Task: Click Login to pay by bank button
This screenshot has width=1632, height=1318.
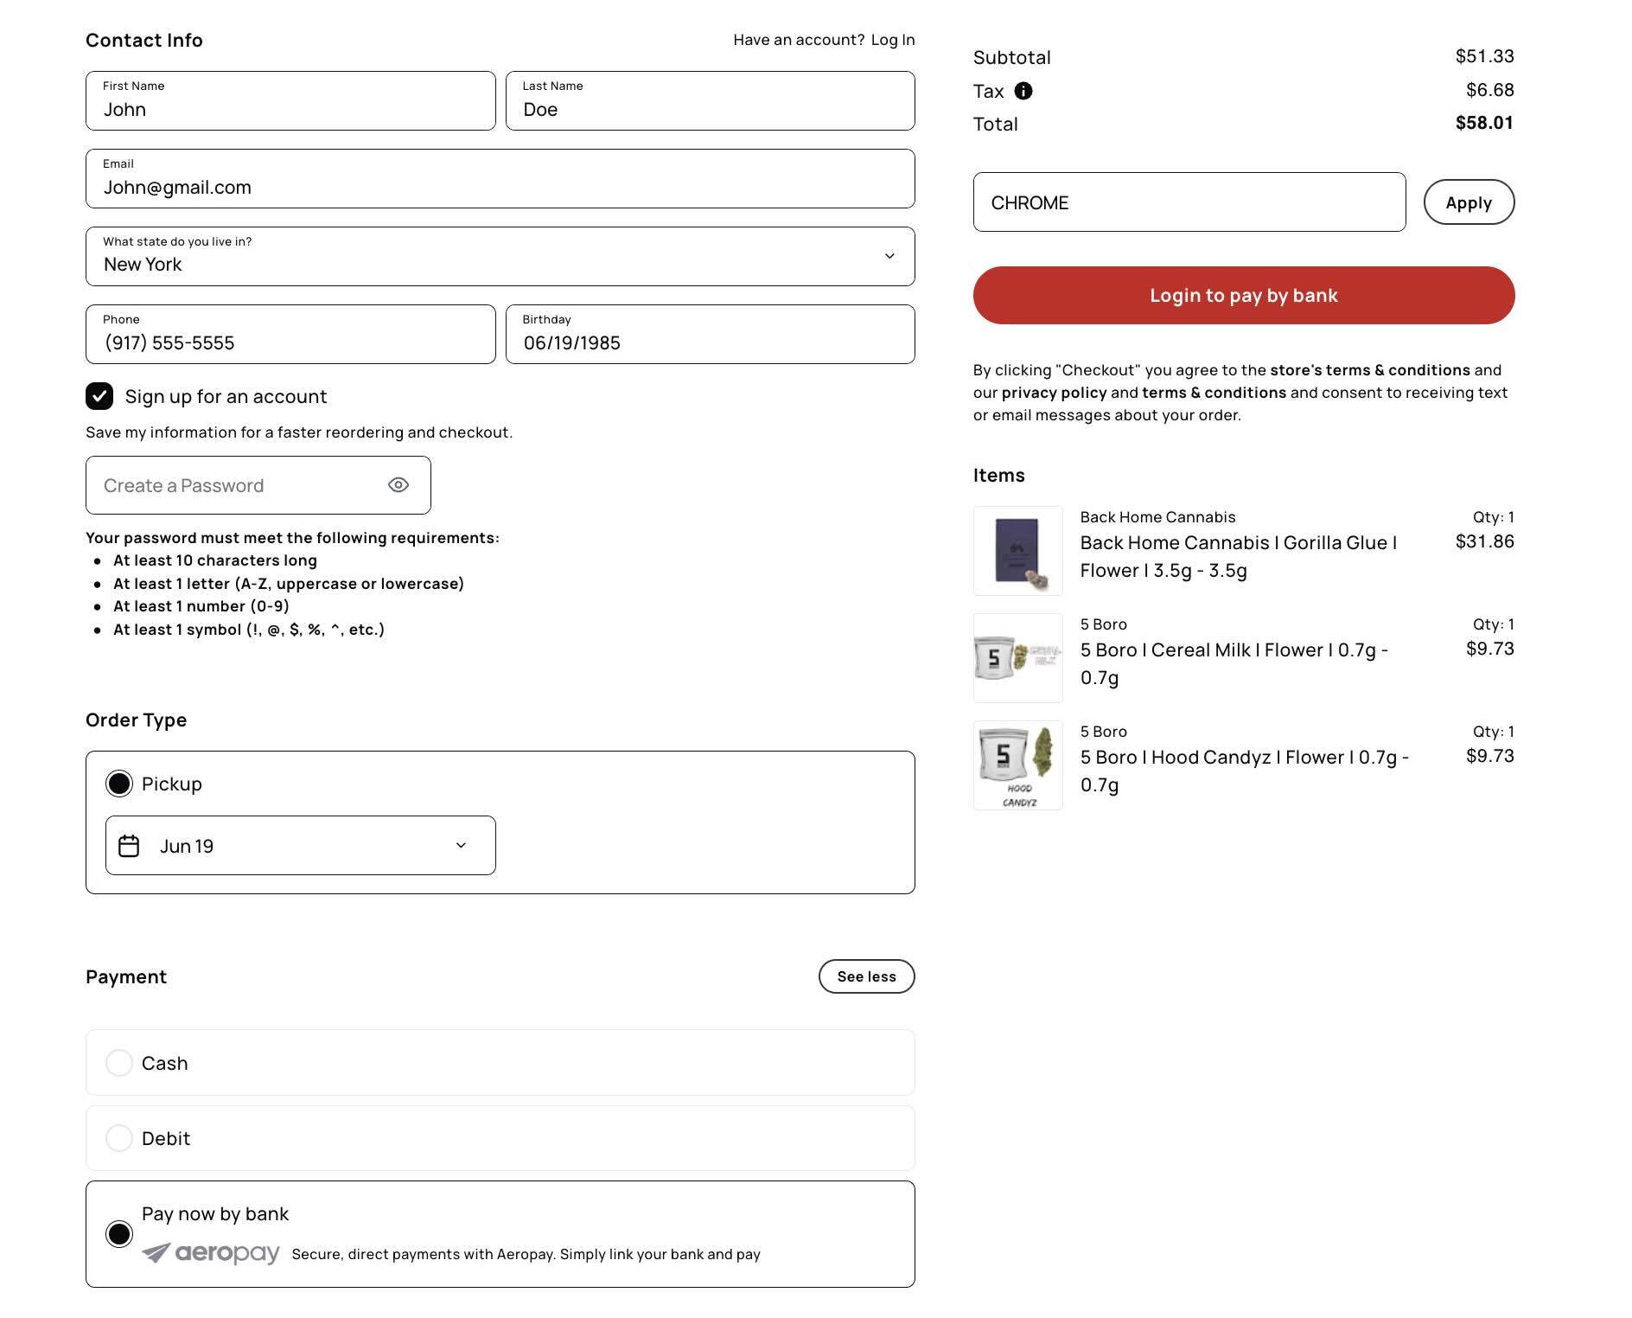Action: coord(1244,296)
